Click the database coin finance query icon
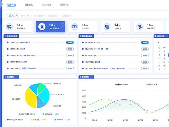 107,27
